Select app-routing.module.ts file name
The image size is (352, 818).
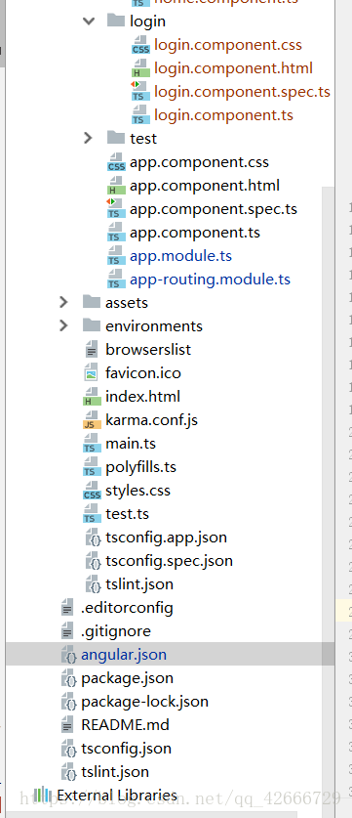click(x=210, y=280)
